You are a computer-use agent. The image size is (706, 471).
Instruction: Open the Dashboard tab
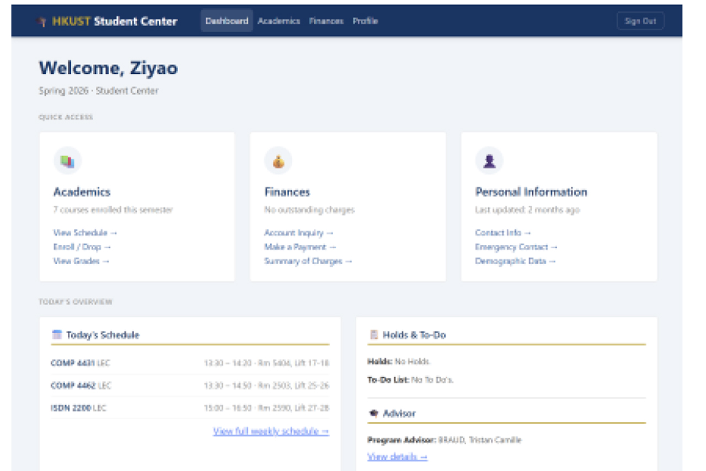click(227, 21)
